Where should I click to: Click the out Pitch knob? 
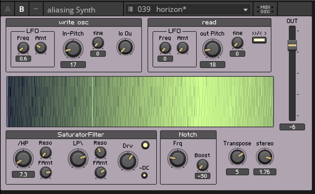[212, 49]
